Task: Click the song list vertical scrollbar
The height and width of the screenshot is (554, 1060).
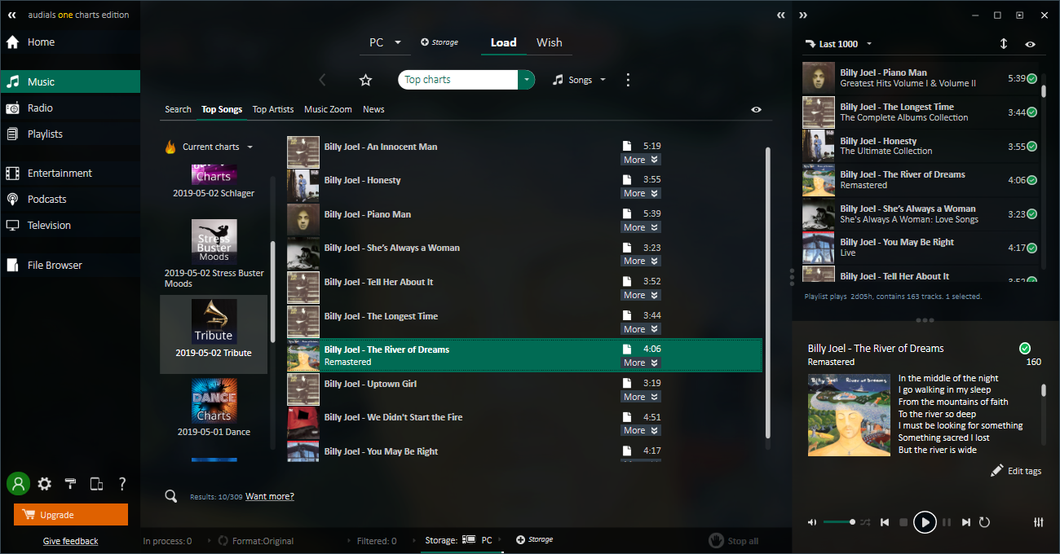Action: [x=766, y=293]
